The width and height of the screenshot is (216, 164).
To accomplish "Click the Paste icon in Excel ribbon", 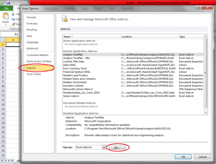I will click(x=6, y=16).
